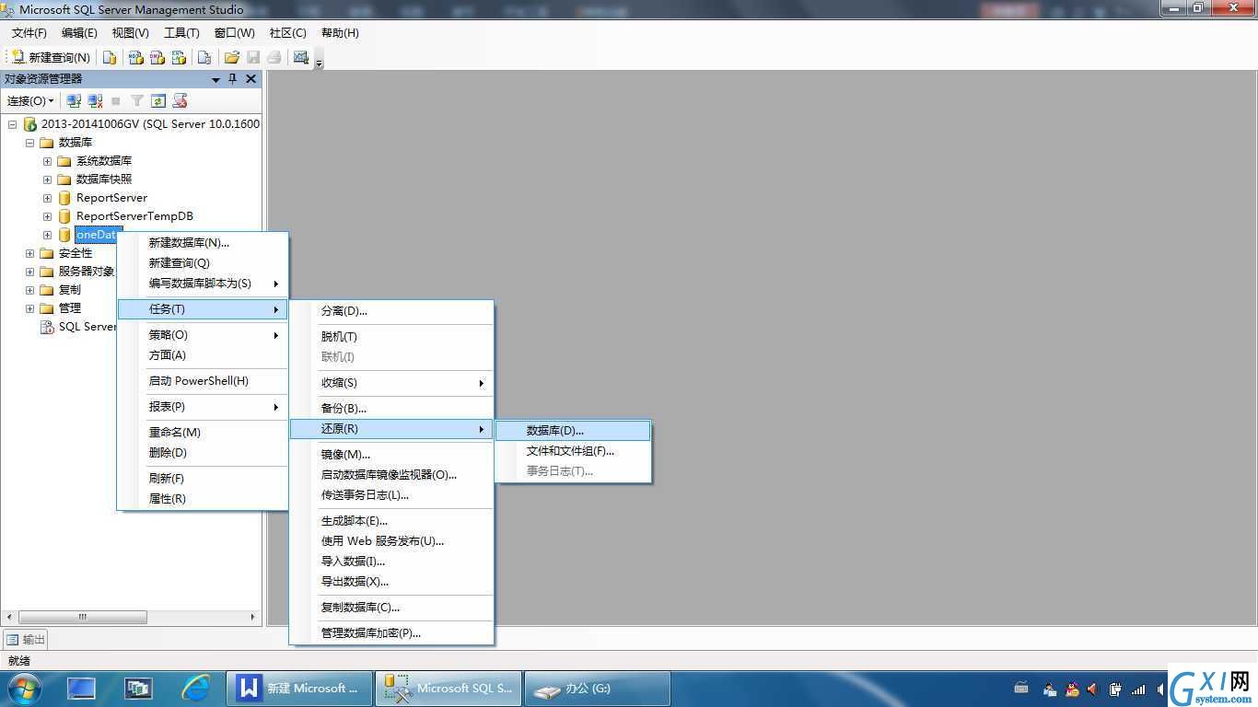Select the ReportServer database

(111, 198)
